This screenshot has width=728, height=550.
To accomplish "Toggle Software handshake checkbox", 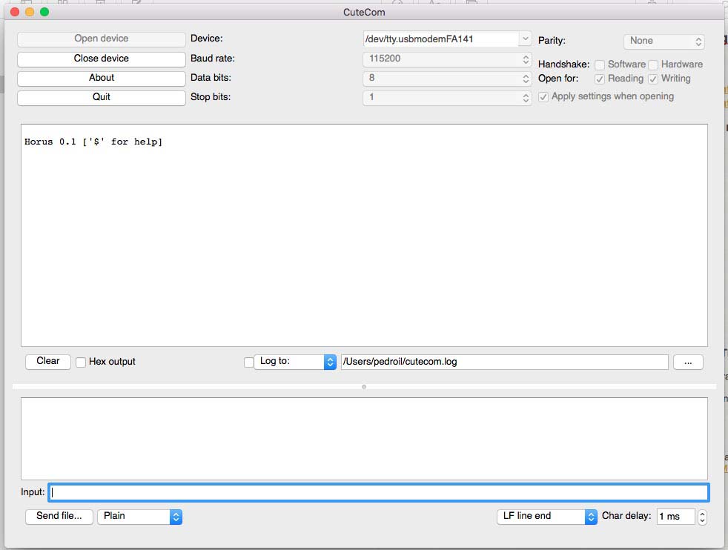I will coord(600,64).
